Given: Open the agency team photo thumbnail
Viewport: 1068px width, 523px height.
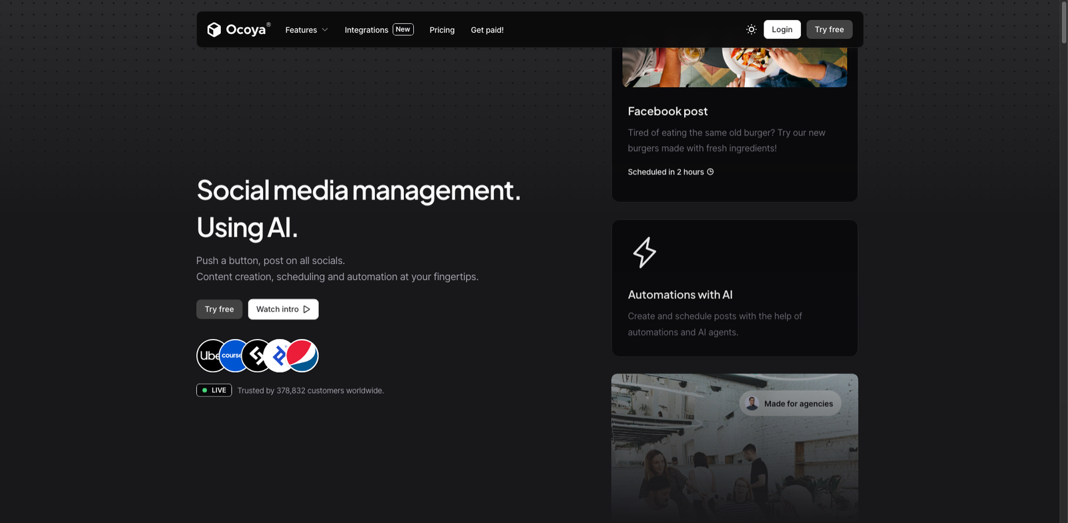Looking at the screenshot, I should tap(735, 448).
